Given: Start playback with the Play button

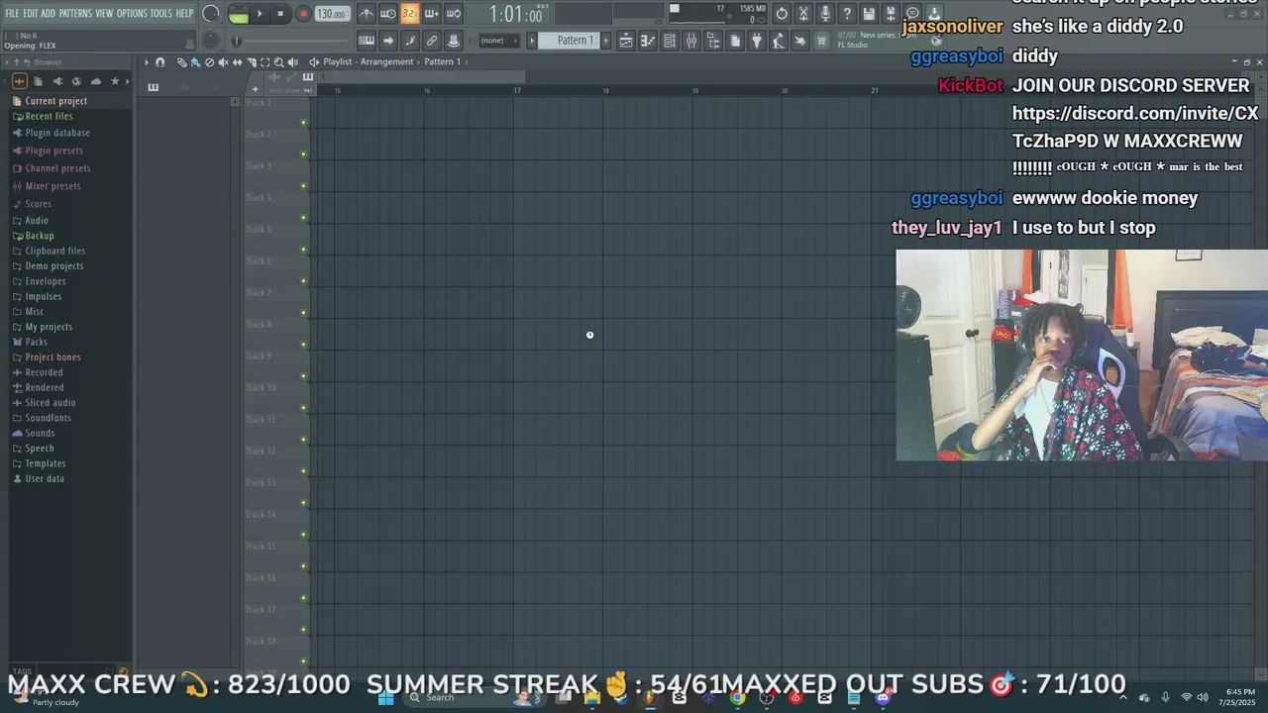Looking at the screenshot, I should tap(260, 14).
